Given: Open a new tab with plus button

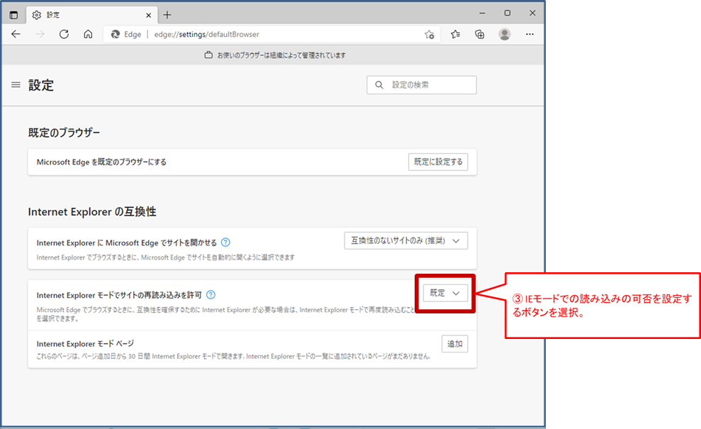Looking at the screenshot, I should click(167, 15).
